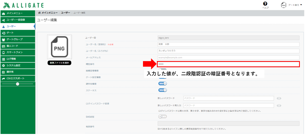305x136 pixels.
Task: Click the 鍵共有 check icon
Action: pos(3,72)
